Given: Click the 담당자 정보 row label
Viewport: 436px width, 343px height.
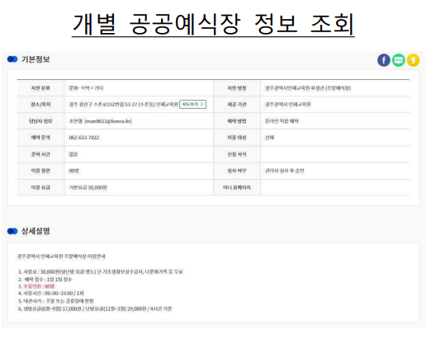Looking at the screenshot, I should 40,121.
